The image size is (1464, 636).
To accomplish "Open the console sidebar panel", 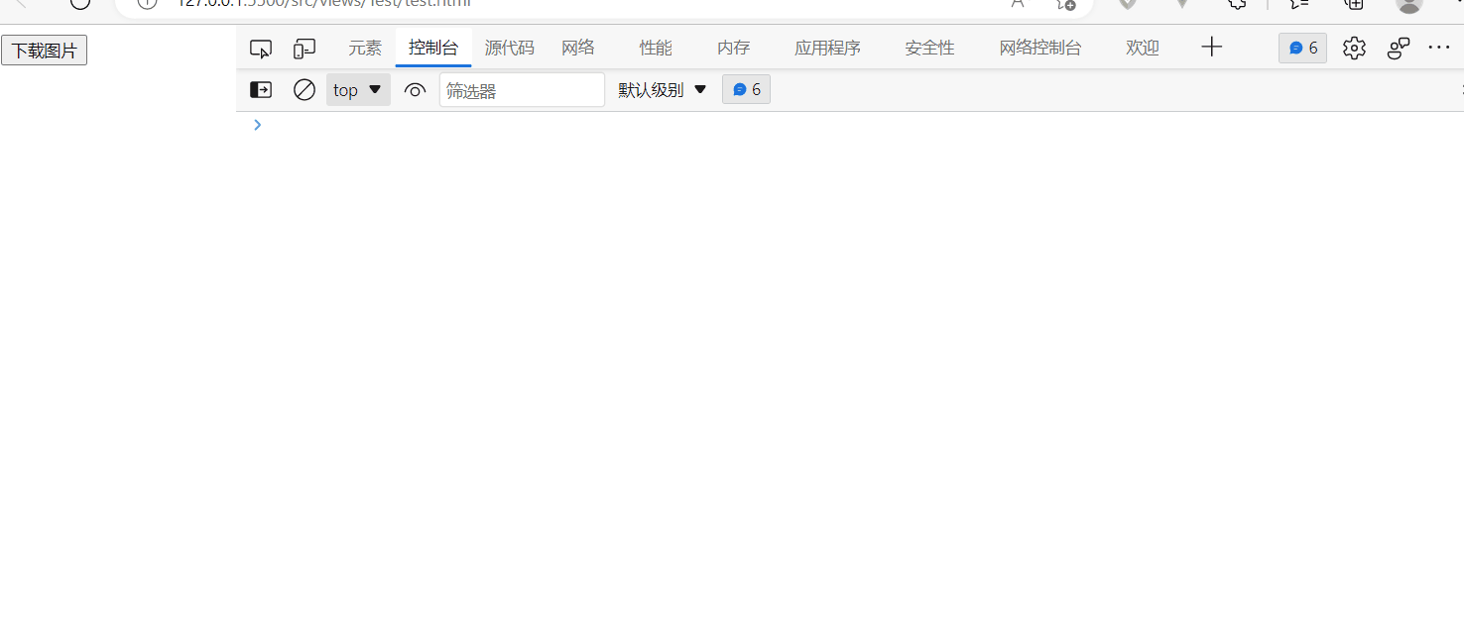I will 260,89.
